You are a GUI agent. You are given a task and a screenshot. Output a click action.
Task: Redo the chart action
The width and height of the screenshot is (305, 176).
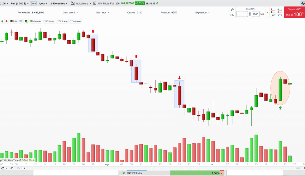[18, 168]
